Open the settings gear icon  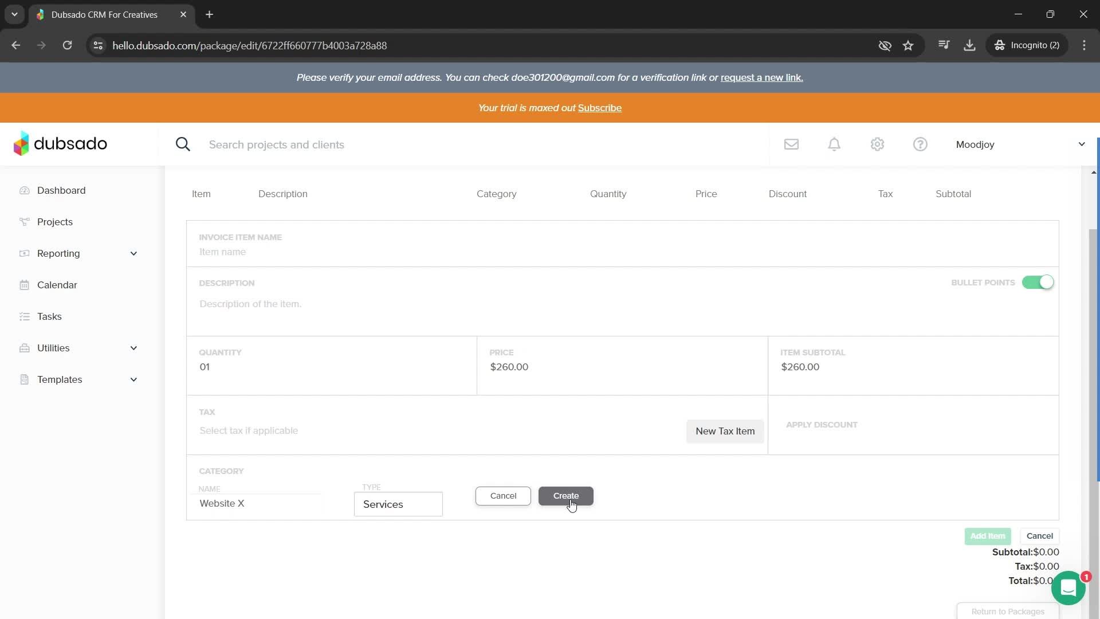[877, 144]
